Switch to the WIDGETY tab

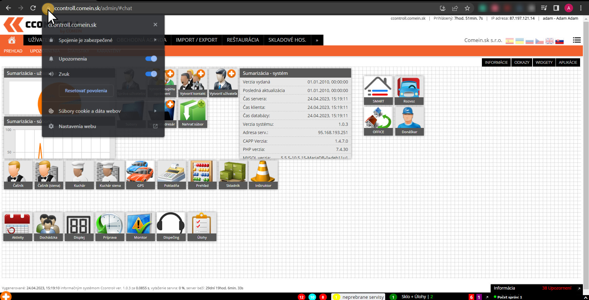tap(544, 63)
